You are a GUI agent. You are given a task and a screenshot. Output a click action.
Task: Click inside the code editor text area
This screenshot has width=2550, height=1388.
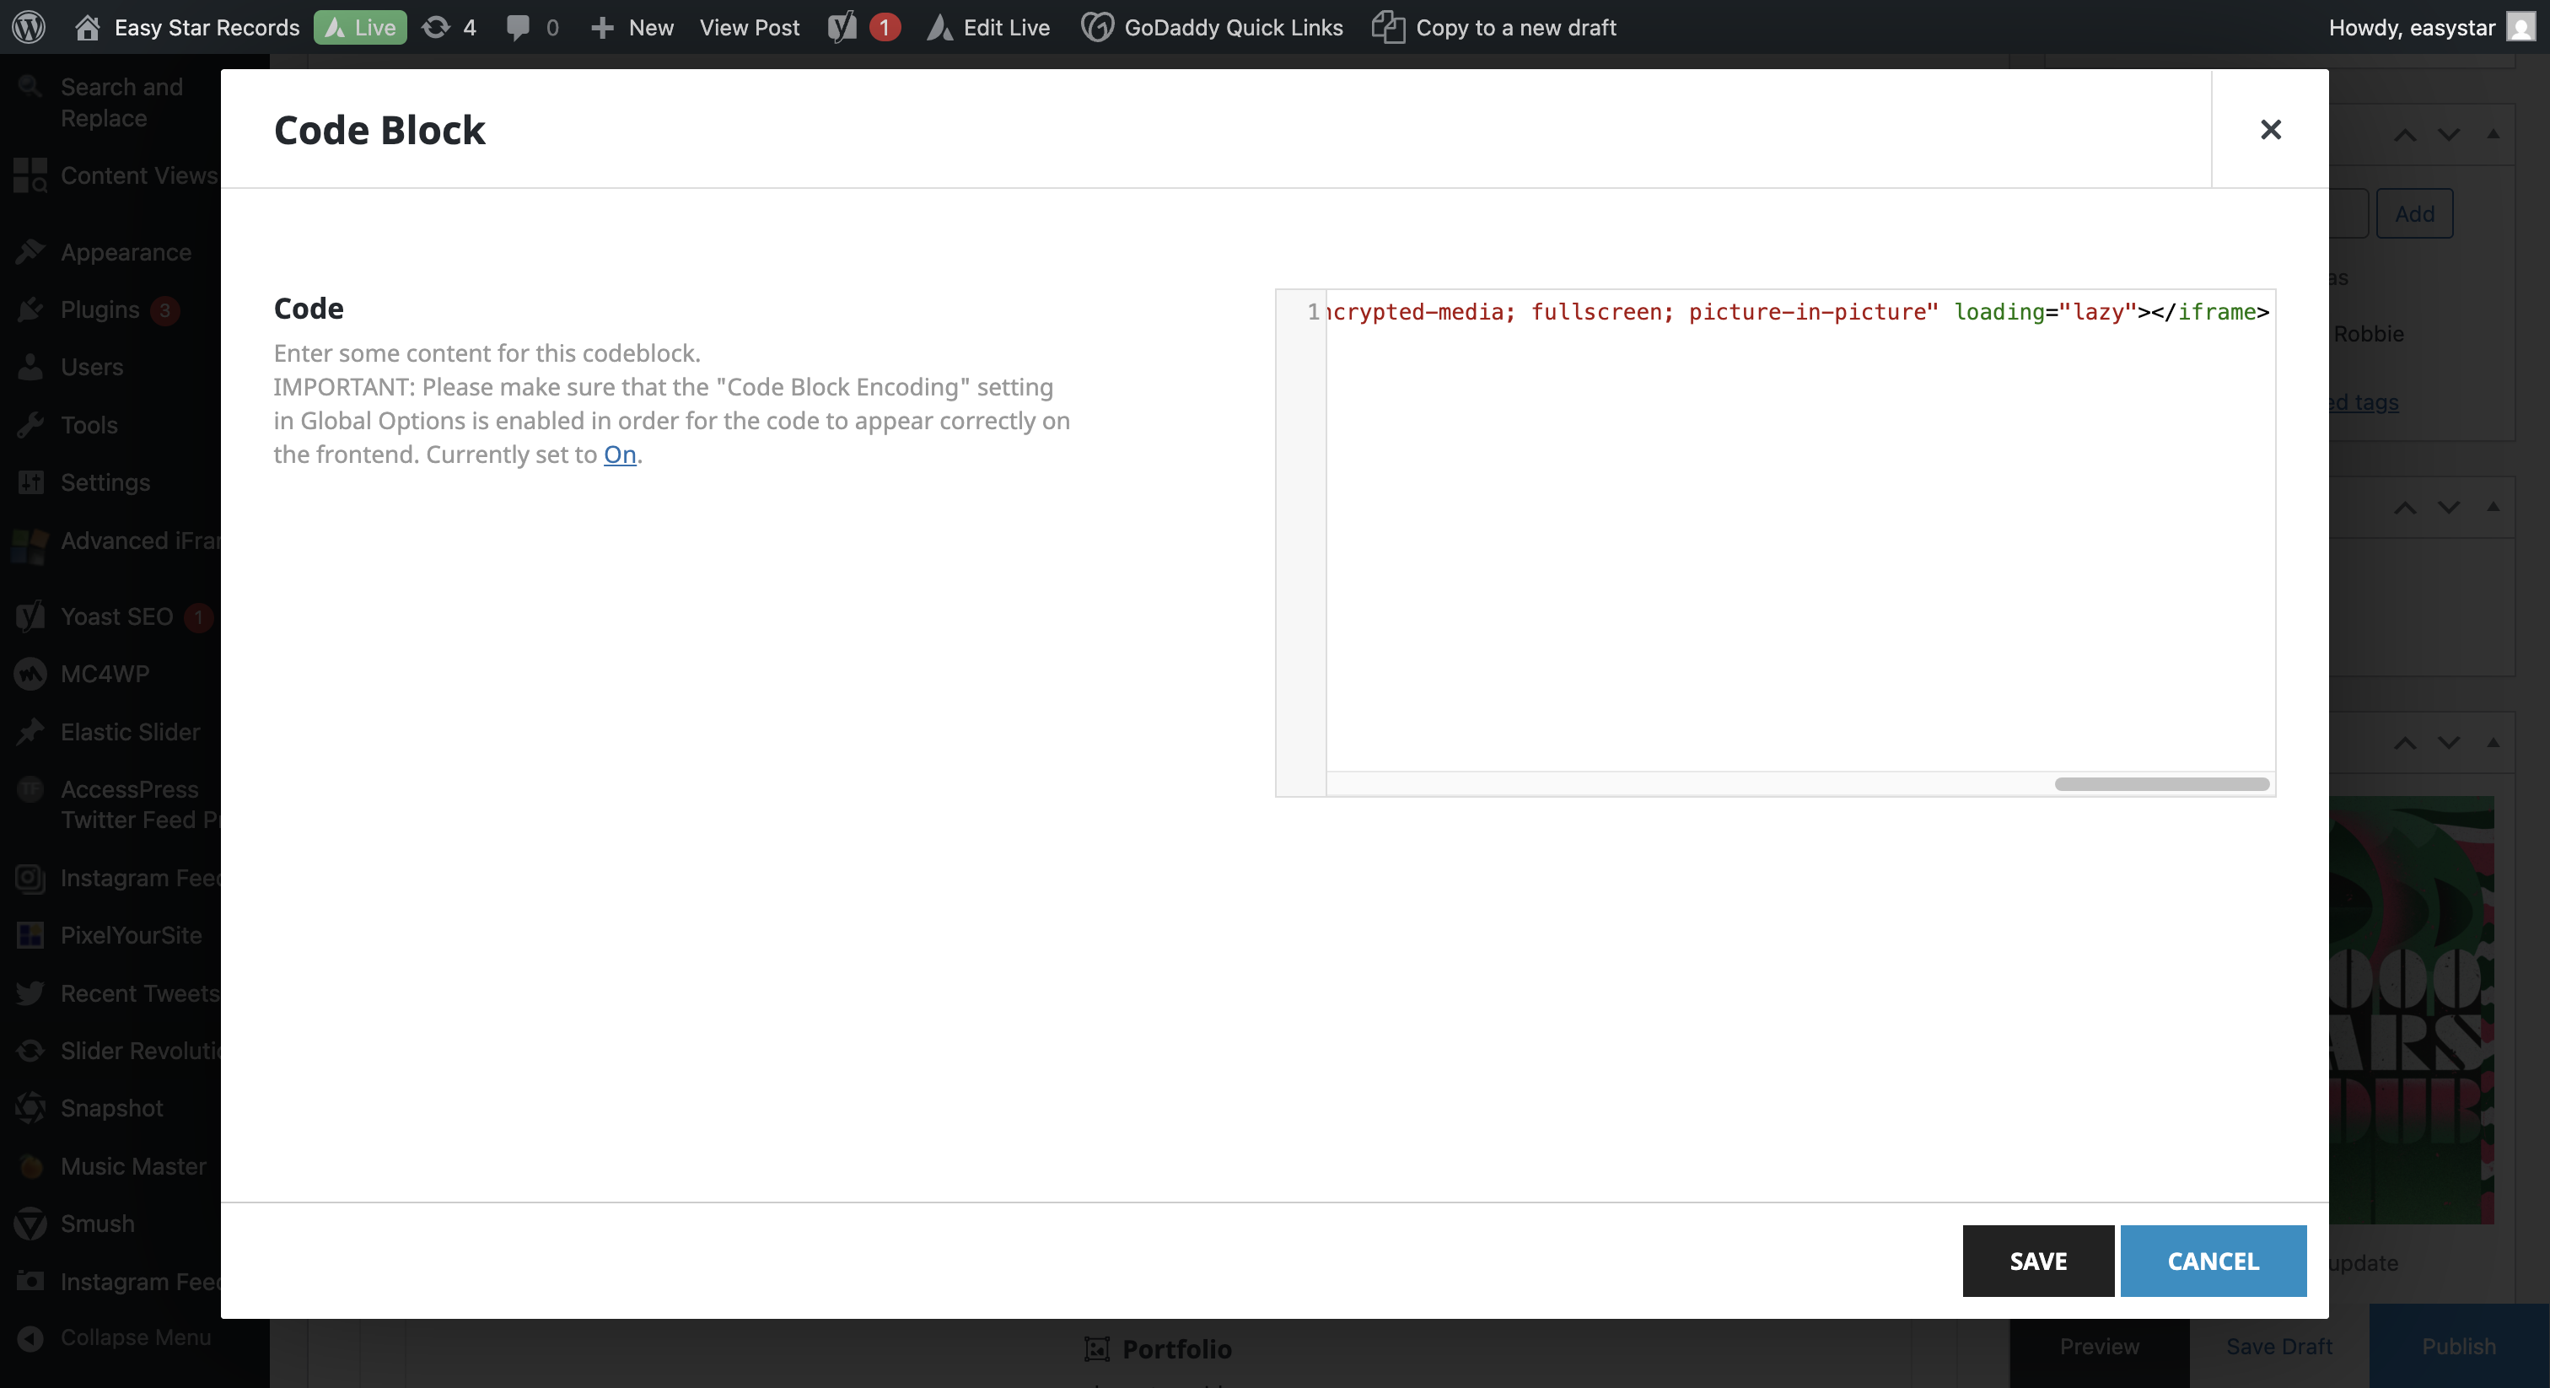click(x=1798, y=545)
